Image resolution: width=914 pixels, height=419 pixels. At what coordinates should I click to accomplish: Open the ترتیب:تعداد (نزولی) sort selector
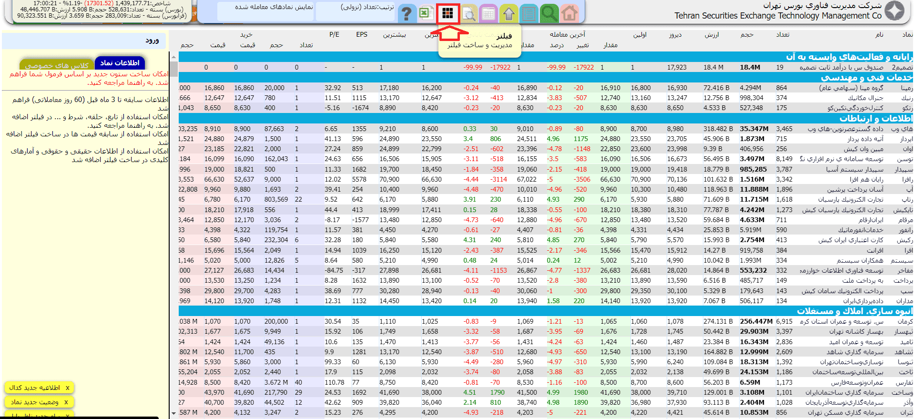355,11
